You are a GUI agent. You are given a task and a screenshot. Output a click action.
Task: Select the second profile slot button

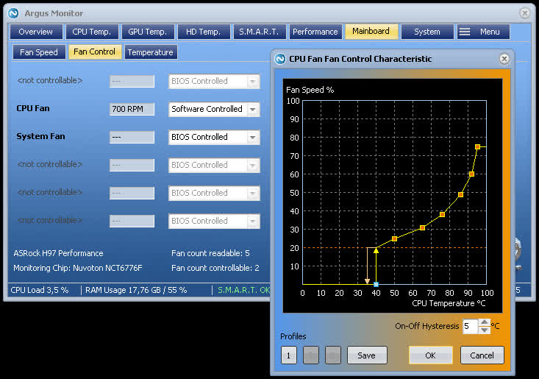pos(311,355)
